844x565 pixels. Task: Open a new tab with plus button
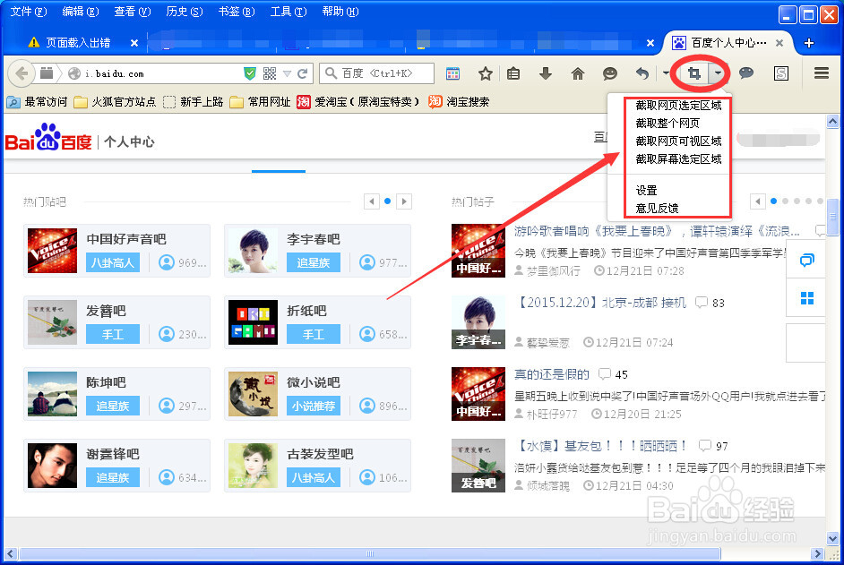point(809,43)
